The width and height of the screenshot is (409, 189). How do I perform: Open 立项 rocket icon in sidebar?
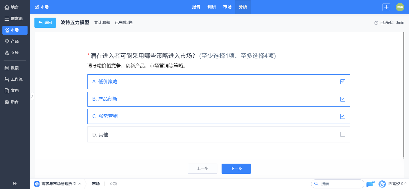click(x=7, y=53)
